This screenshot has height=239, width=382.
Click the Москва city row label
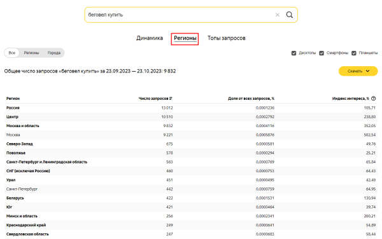click(x=13, y=135)
